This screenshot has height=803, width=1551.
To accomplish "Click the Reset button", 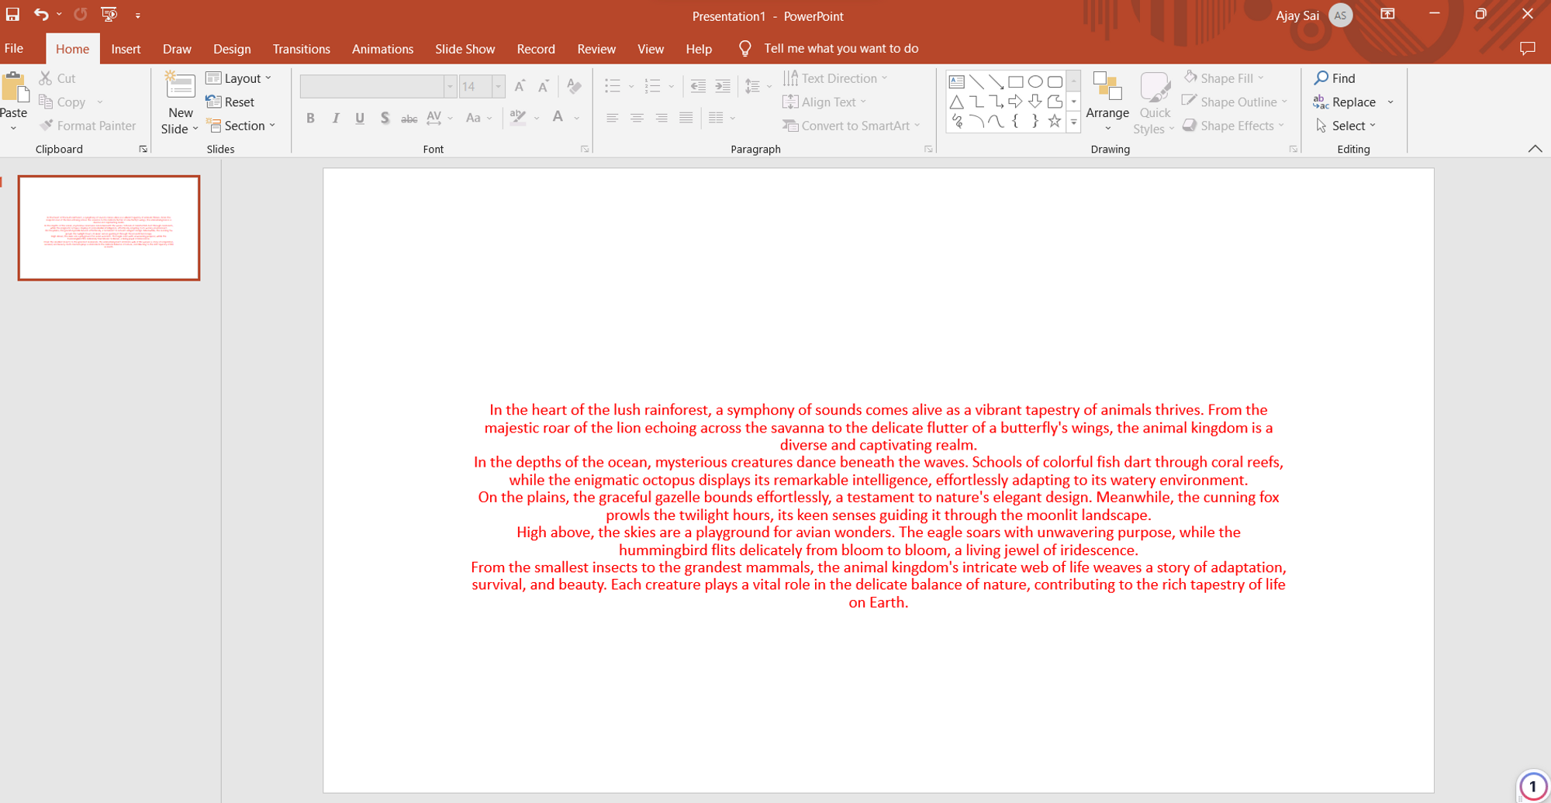I will pyautogui.click(x=230, y=102).
